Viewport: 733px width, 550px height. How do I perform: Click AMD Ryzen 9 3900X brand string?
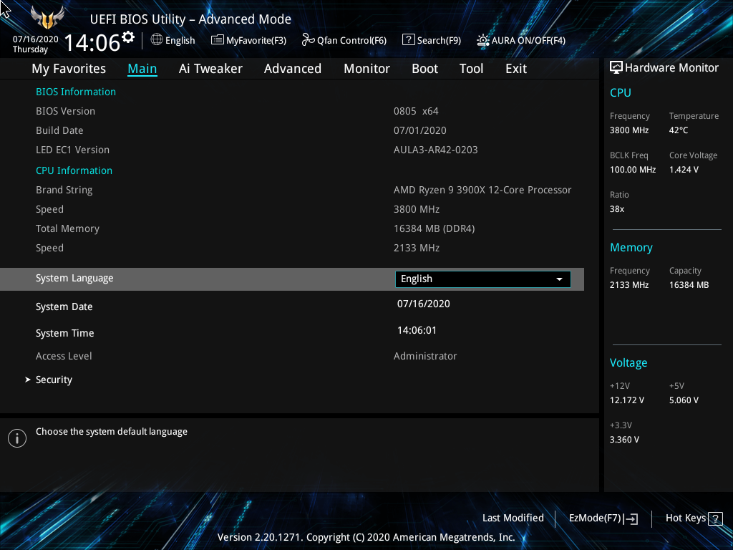(482, 190)
